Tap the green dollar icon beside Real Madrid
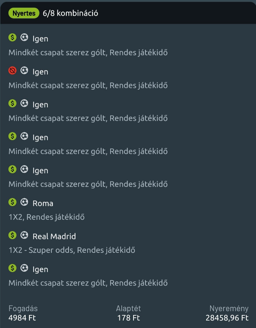This screenshot has height=328, width=256. [12, 235]
